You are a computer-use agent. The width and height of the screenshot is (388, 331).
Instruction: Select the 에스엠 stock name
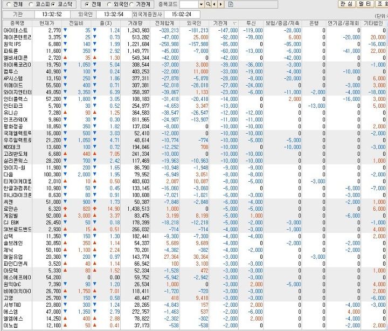[11, 312]
